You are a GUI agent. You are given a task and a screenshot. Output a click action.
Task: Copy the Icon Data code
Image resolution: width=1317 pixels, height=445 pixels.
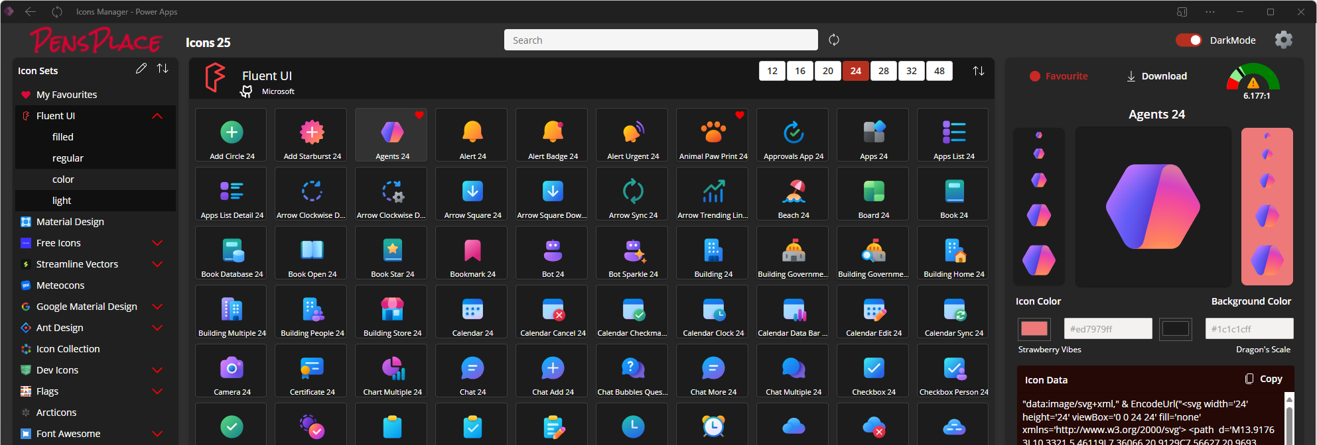[x=1263, y=379]
